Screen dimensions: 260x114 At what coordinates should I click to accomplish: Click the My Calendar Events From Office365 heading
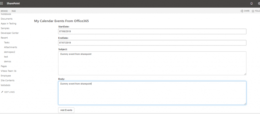61,21
